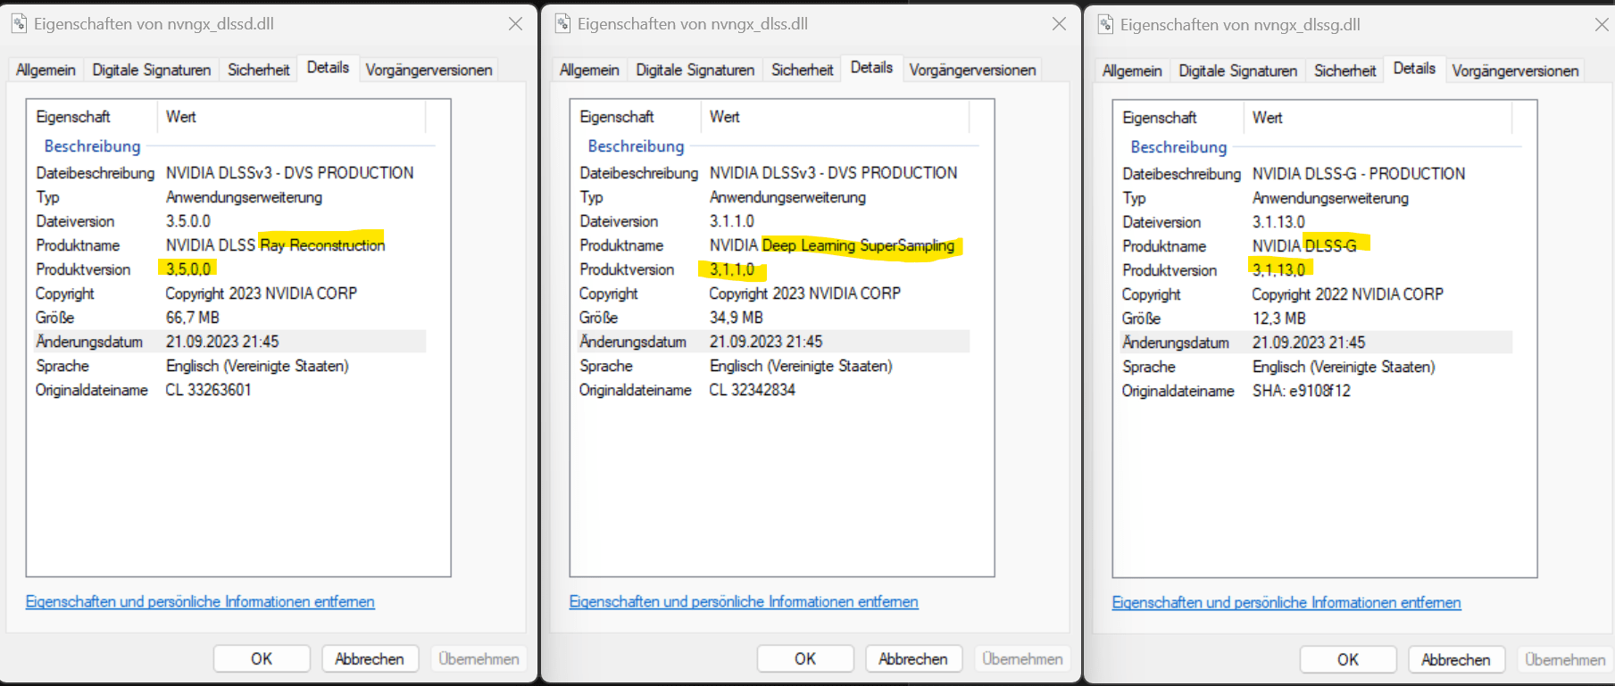The width and height of the screenshot is (1615, 686).
Task: Select Originaldateiname value SHA: e9108f12
Action: (1301, 390)
